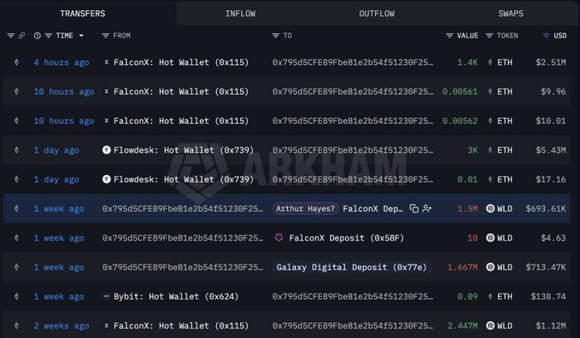Image resolution: width=580 pixels, height=338 pixels.
Task: Click the clock icon next to TIME
Action: [x=38, y=36]
